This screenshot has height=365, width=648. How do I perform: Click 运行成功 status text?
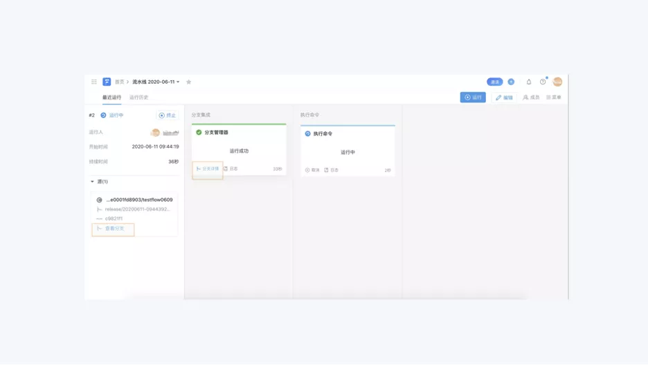[x=239, y=151]
